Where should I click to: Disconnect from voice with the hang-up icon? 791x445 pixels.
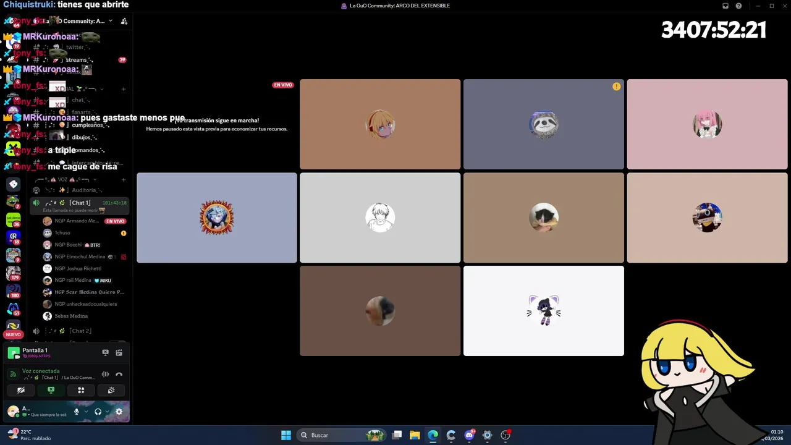pos(119,374)
